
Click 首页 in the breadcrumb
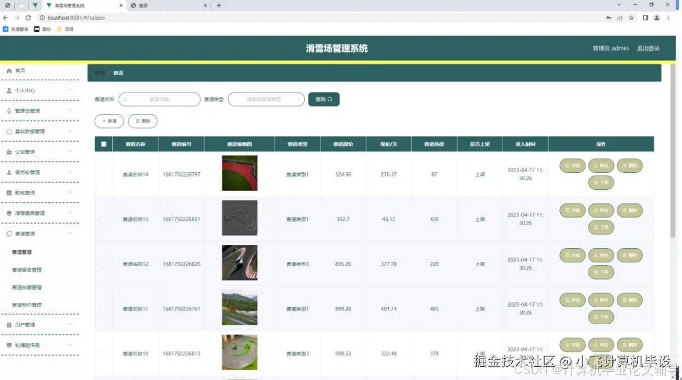click(100, 73)
